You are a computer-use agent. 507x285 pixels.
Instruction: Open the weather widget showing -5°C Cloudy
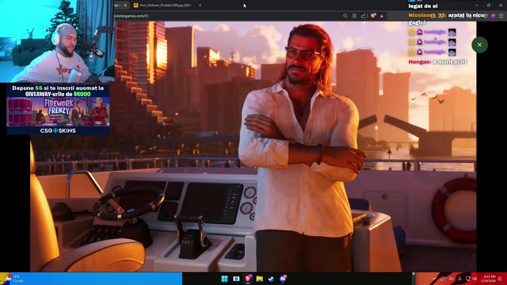(14, 279)
